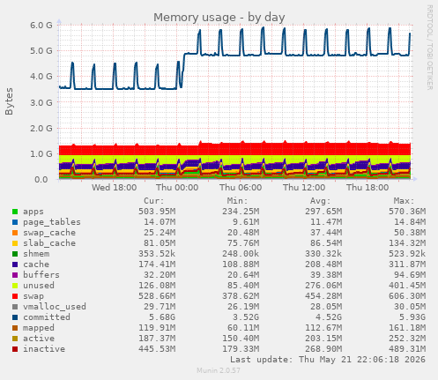Click the lime unused legend swatch
438x380 pixels.
pos(15,286)
